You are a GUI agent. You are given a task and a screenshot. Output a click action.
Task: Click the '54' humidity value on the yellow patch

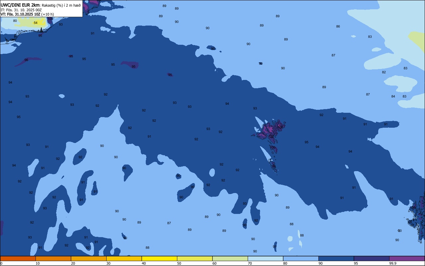point(36,23)
